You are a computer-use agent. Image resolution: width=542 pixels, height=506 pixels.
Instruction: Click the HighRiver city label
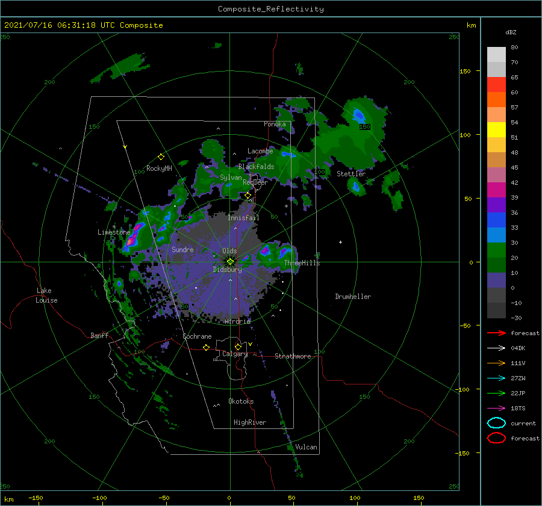pos(250,422)
